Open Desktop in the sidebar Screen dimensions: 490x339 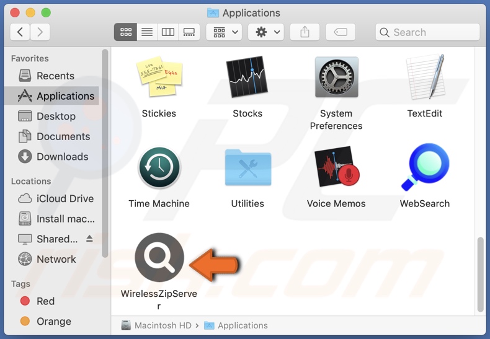pyautogui.click(x=53, y=116)
